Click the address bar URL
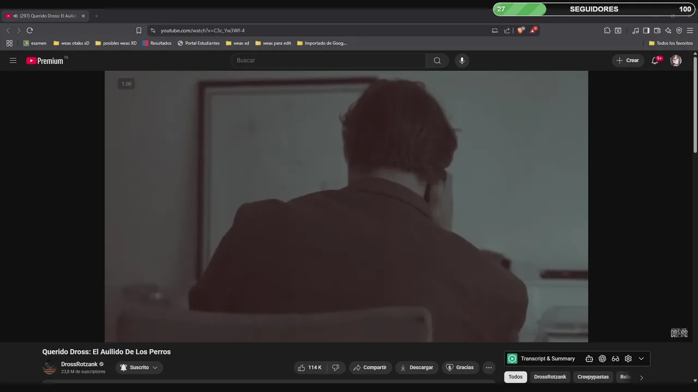Viewport: 698px width, 392px height. tap(202, 30)
